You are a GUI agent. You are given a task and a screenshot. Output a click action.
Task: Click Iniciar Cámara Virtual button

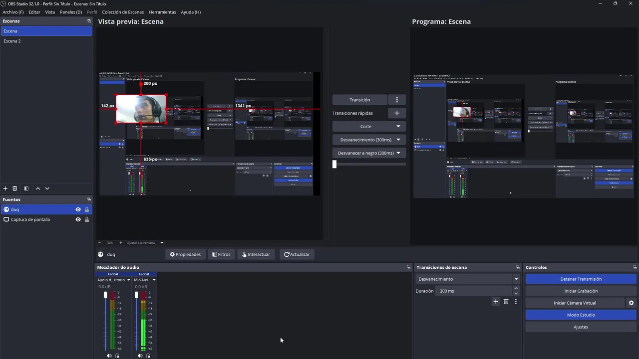575,303
